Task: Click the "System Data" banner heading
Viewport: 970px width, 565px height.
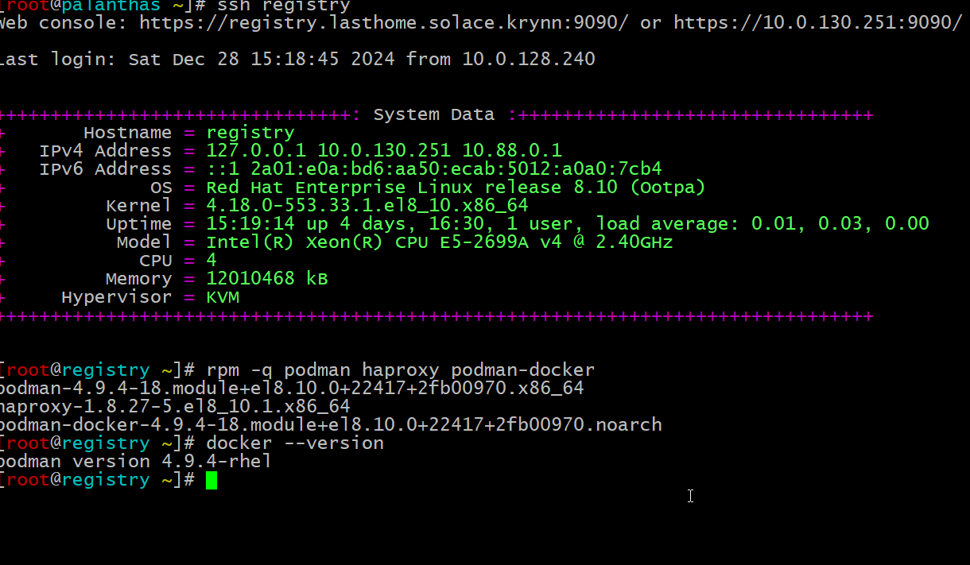Action: (433, 114)
